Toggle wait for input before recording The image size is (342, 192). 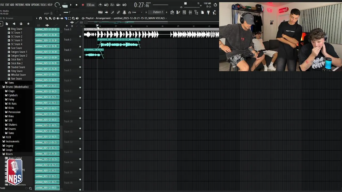click(x=106, y=5)
